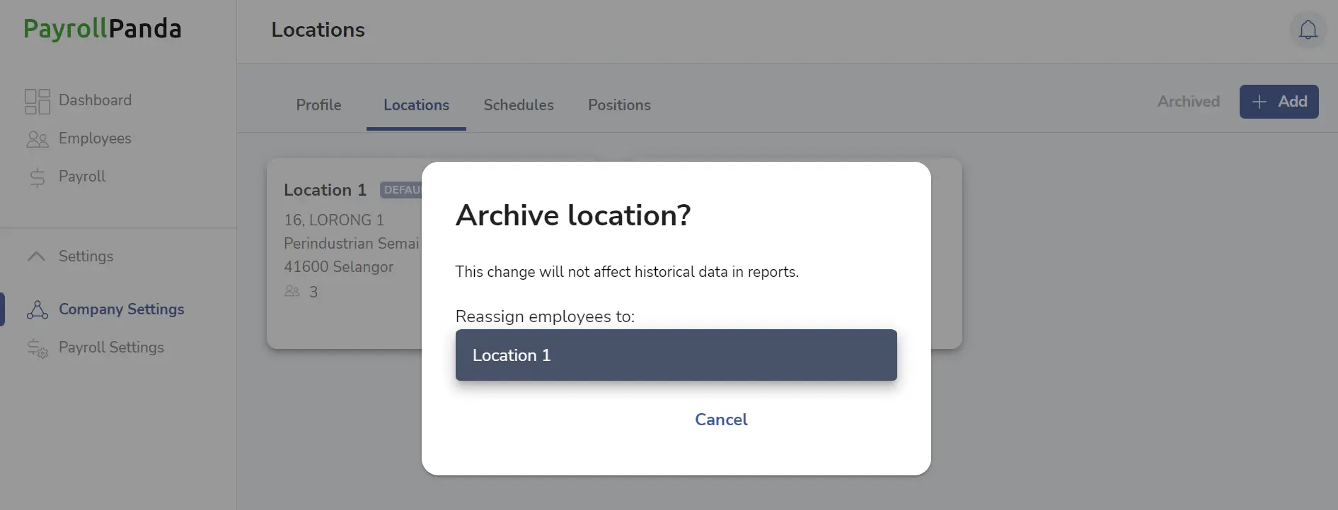1338x510 pixels.
Task: Select Location 1 reassign option
Action: (x=676, y=355)
